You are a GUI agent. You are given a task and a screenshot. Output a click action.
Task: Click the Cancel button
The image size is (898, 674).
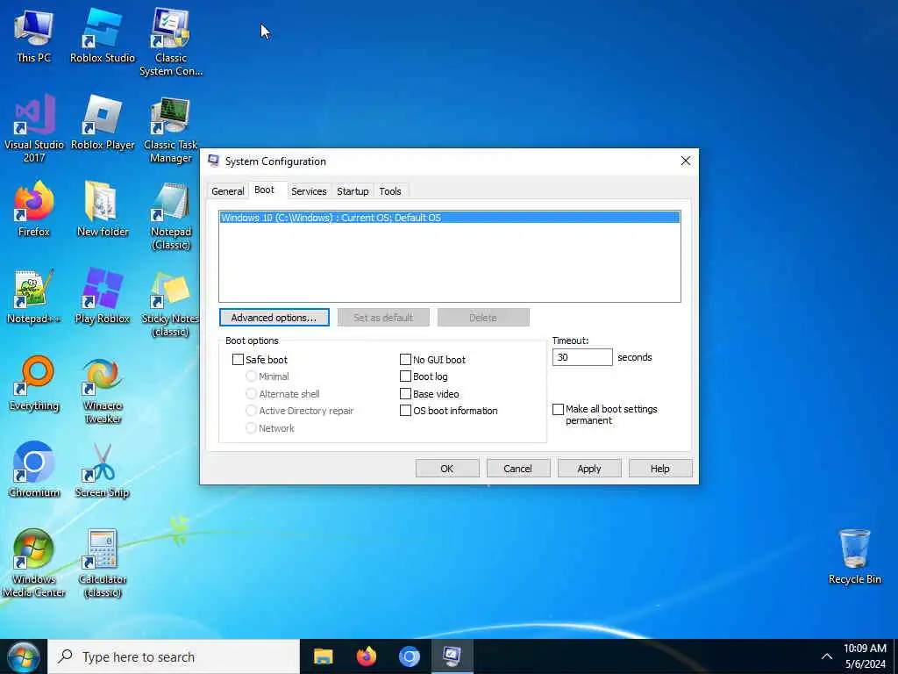[x=517, y=469]
